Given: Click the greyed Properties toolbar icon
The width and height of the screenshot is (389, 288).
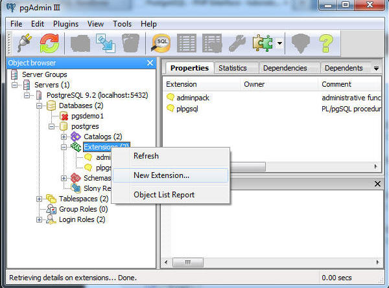Looking at the screenshot, I should point(80,44).
